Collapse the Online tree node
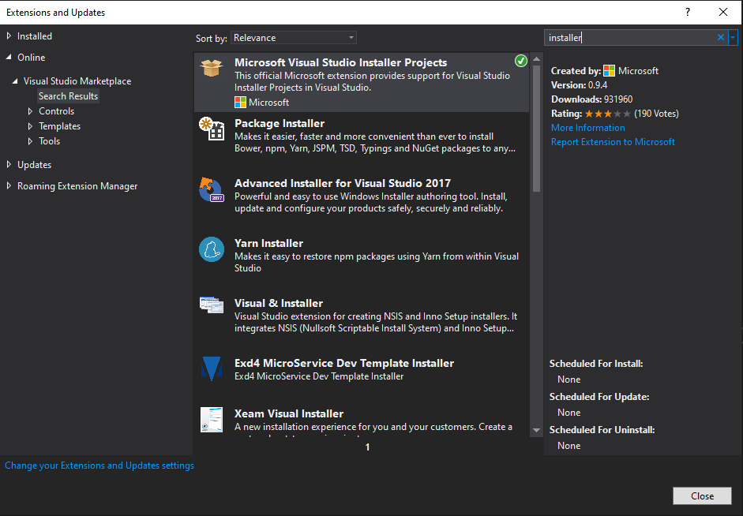This screenshot has width=743, height=516. click(x=9, y=57)
